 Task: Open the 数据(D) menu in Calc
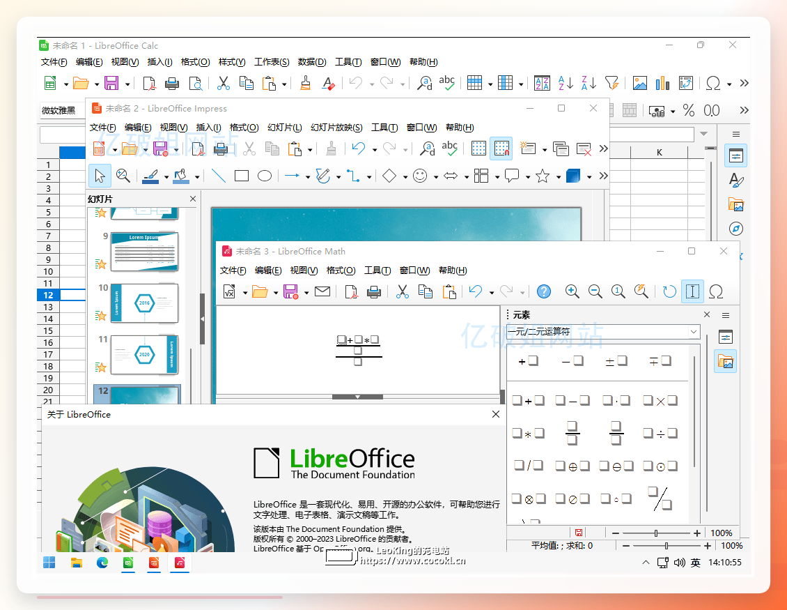click(x=312, y=62)
